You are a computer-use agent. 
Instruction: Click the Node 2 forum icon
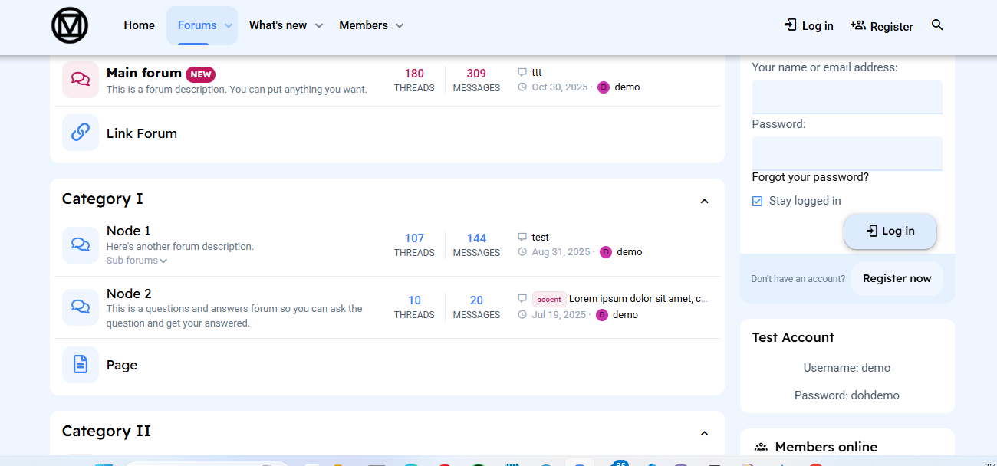[81, 307]
